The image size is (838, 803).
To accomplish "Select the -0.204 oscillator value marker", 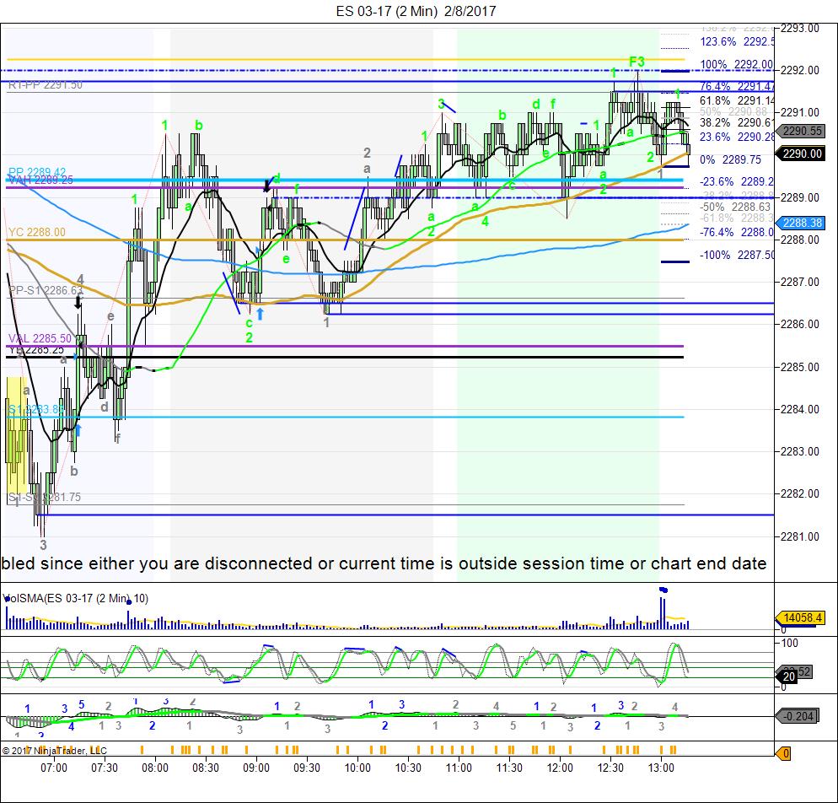I will click(798, 716).
